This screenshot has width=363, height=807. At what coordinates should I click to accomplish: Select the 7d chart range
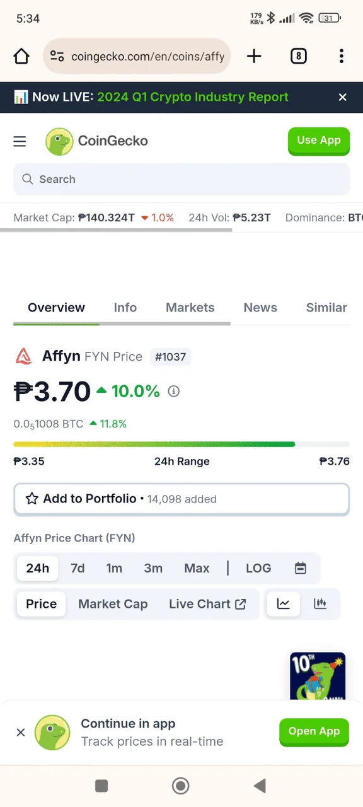point(78,568)
